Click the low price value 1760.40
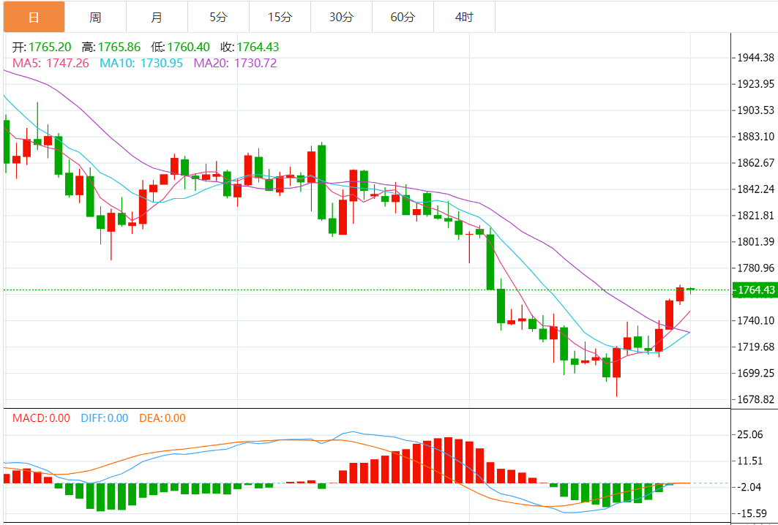The height and width of the screenshot is (525, 778). (x=189, y=47)
